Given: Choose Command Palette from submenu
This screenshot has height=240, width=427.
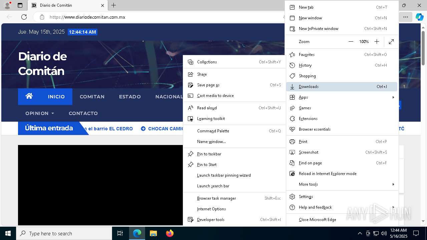Looking at the screenshot, I should pos(234,131).
